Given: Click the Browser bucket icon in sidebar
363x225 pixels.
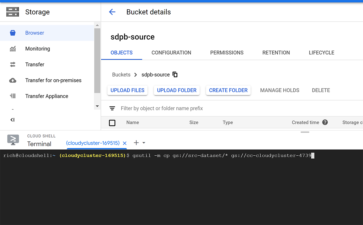Looking at the screenshot, I should [x=13, y=33].
